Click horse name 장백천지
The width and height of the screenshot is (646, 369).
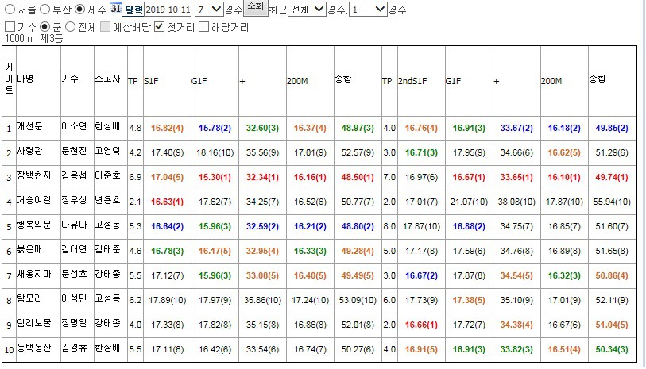point(34,175)
